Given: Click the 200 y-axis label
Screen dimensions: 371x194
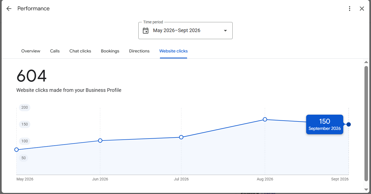Looking at the screenshot, I should [25, 108].
